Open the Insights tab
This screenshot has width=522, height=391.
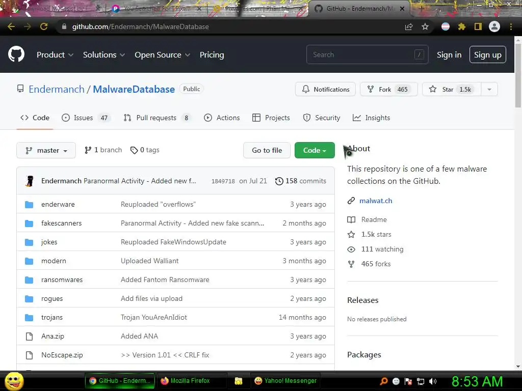371,118
